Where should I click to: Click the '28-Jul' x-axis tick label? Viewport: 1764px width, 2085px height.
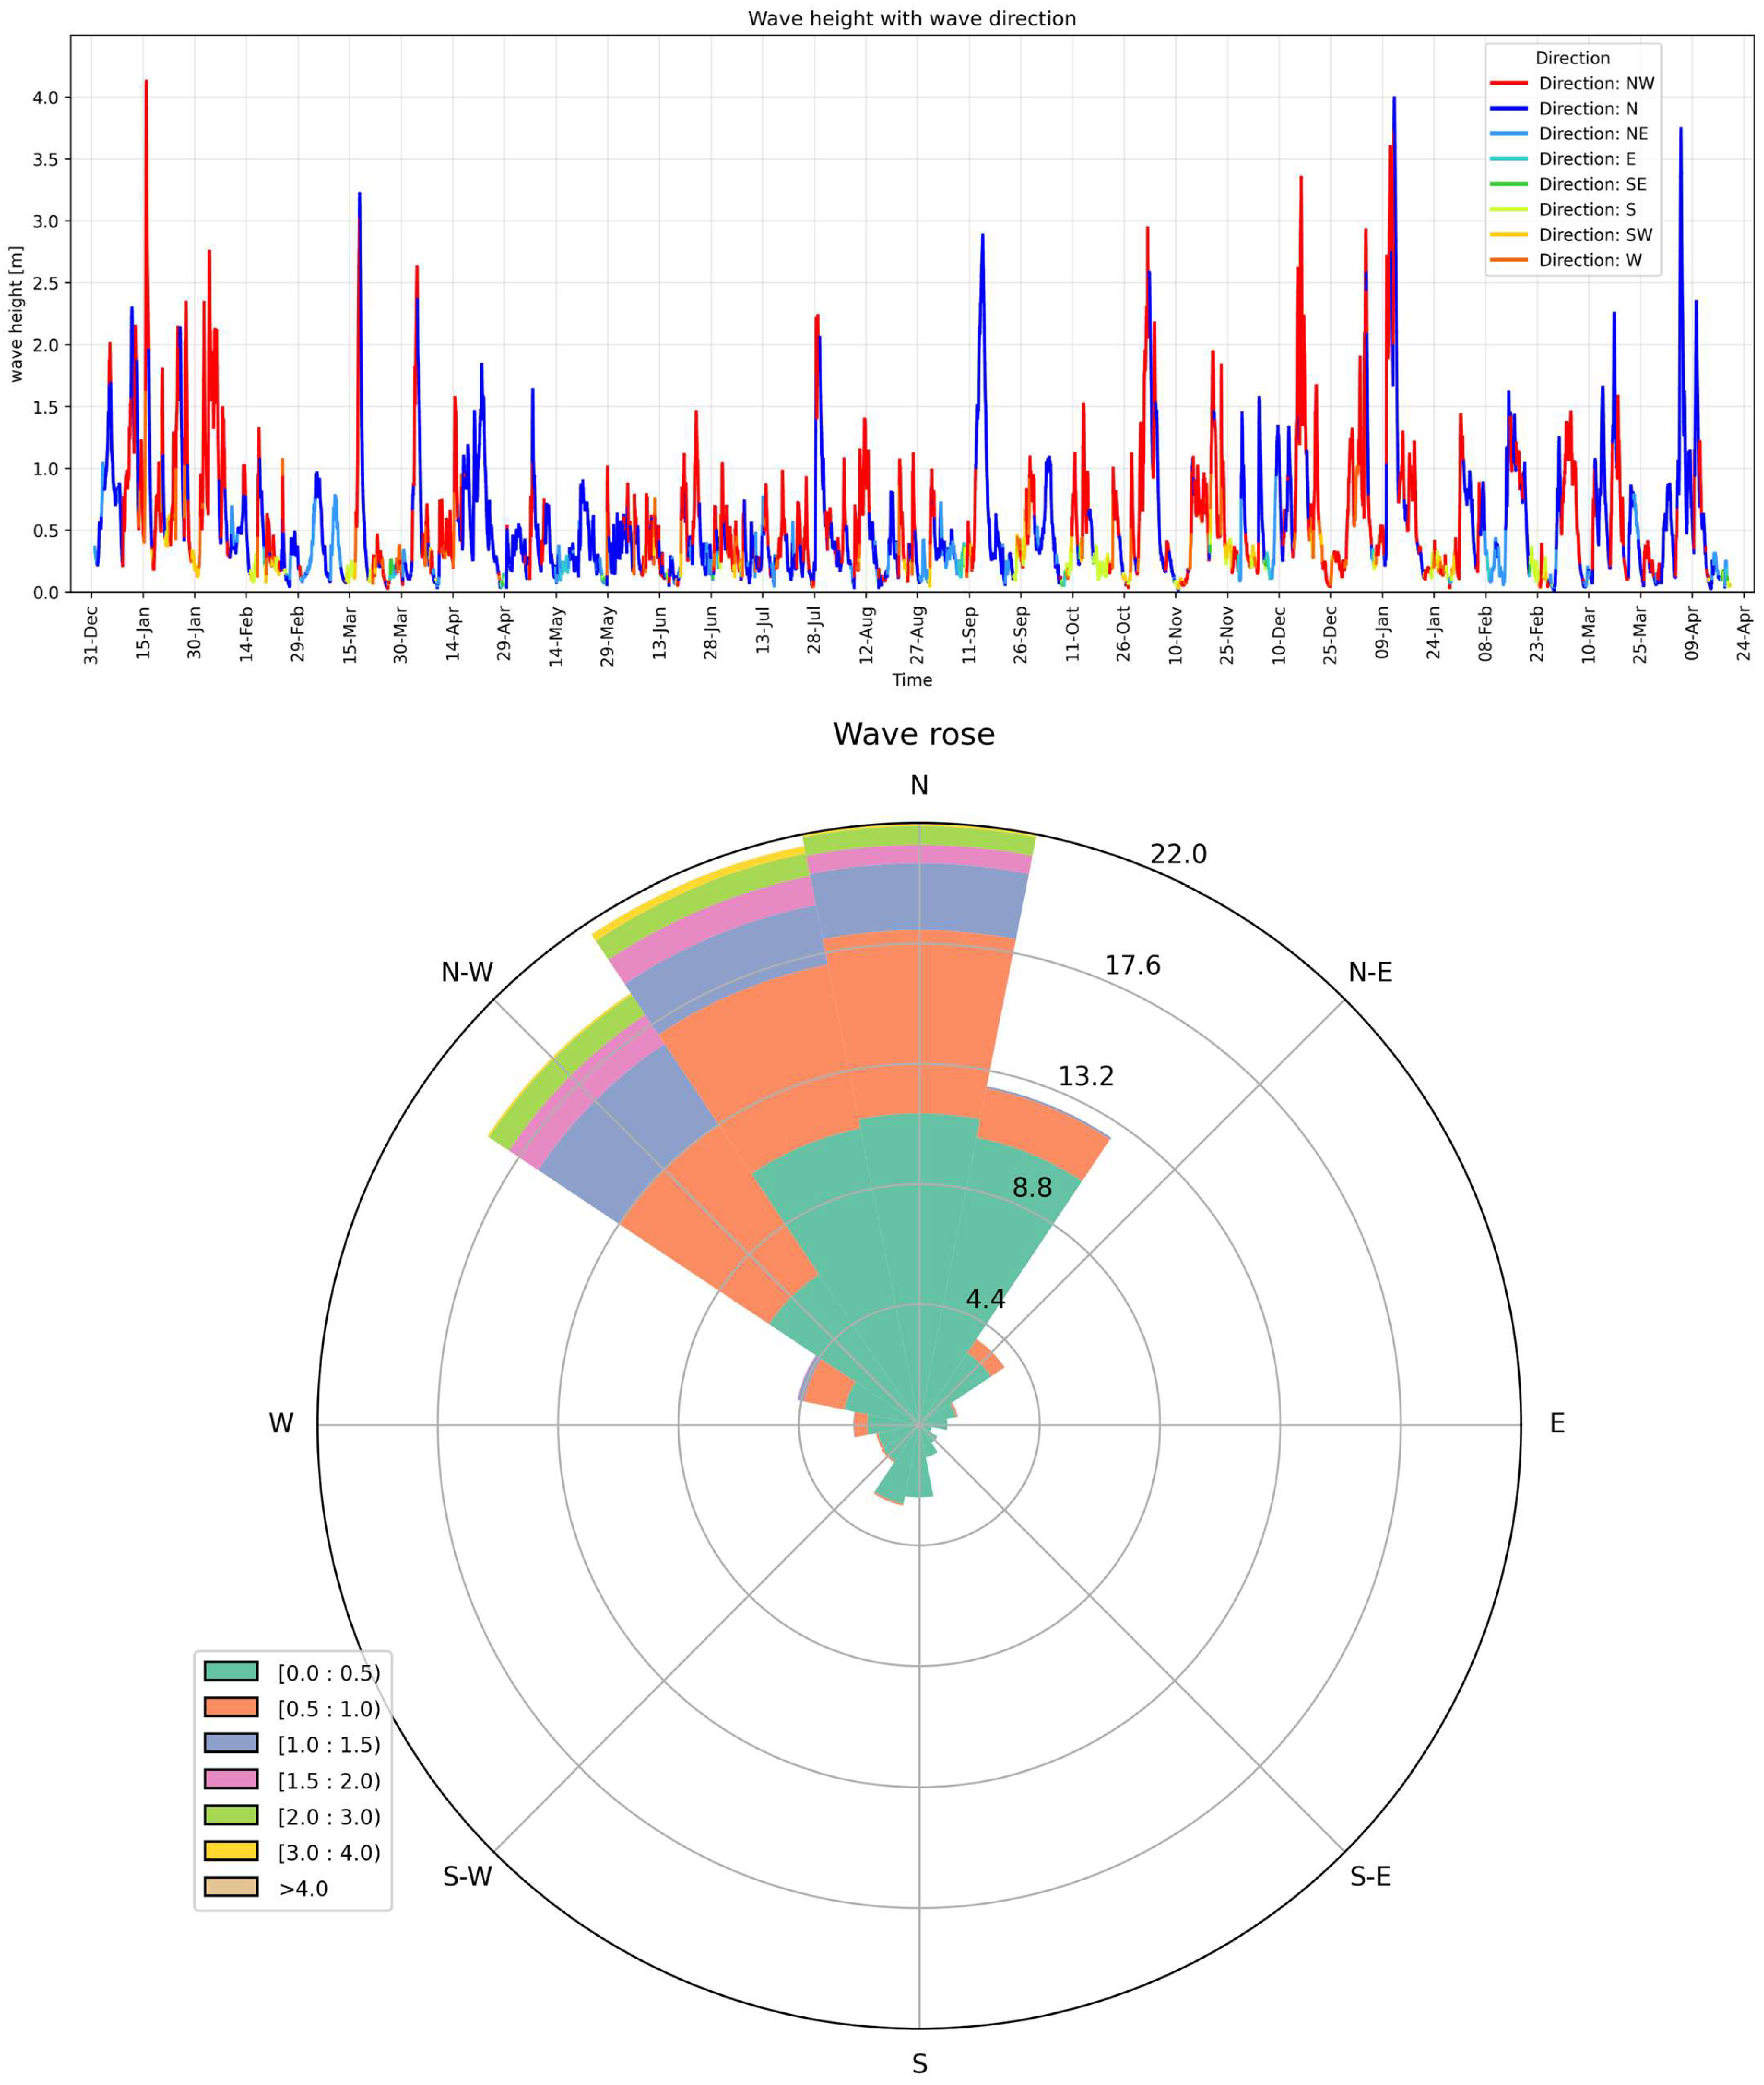click(x=814, y=630)
